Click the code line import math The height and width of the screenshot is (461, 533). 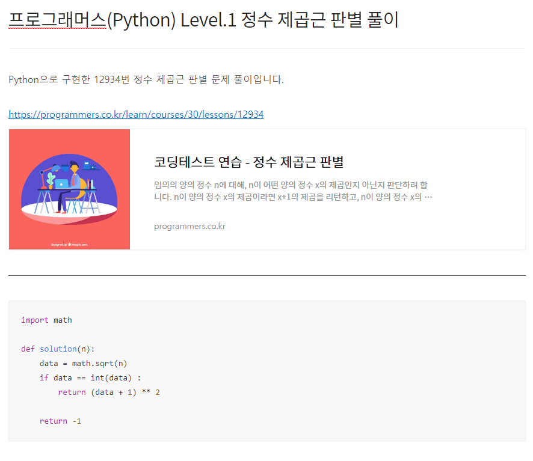(x=46, y=320)
